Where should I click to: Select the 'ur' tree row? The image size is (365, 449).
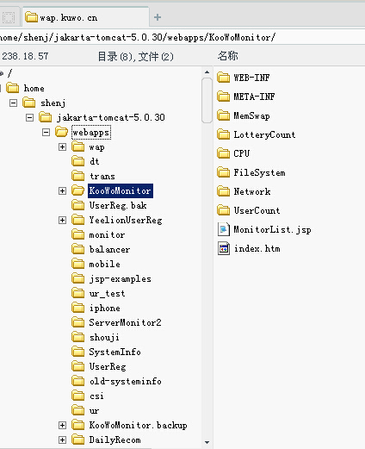click(x=94, y=410)
